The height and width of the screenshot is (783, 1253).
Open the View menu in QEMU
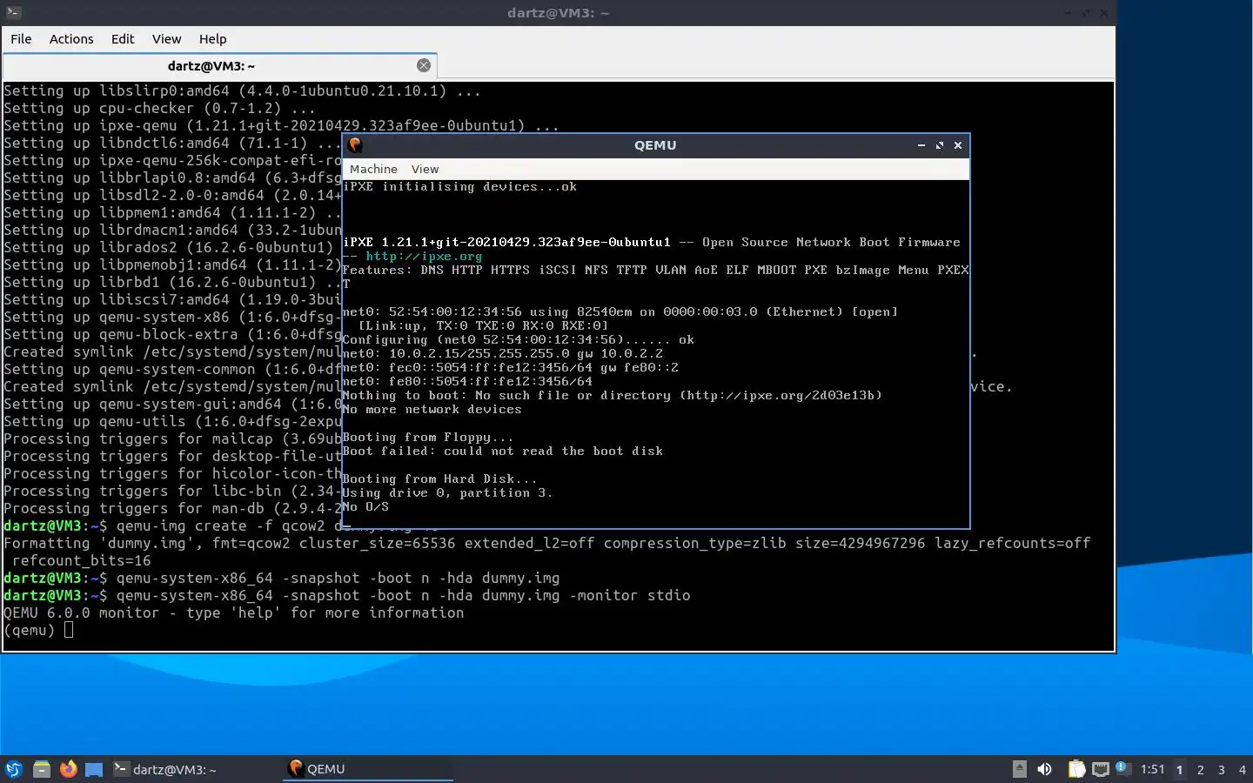[425, 169]
